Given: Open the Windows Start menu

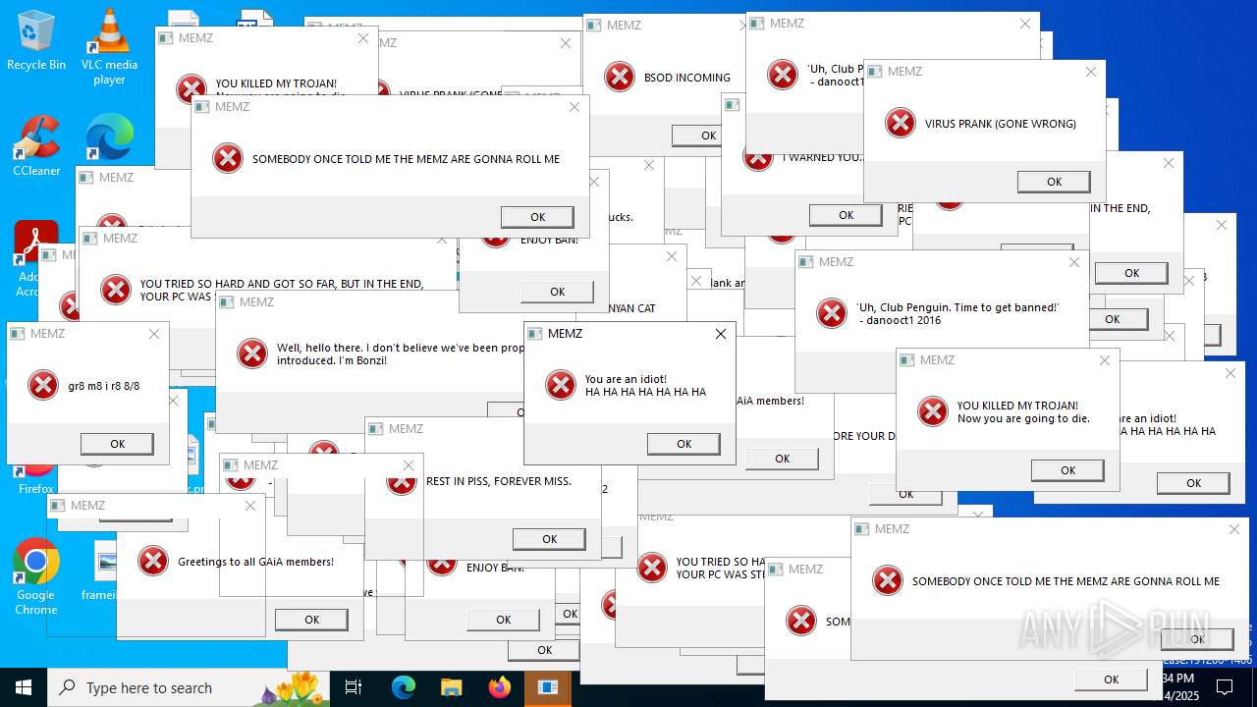Looking at the screenshot, I should click(x=24, y=687).
